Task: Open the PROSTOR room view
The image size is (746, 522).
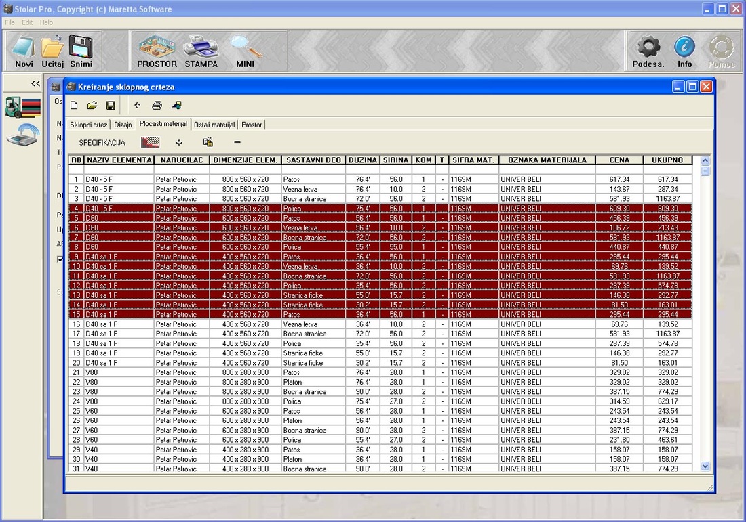Action: pos(157,51)
